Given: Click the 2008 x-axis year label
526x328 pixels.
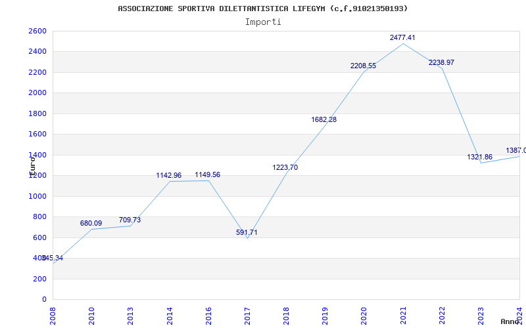Looking at the screenshot, I should click(x=53, y=316).
